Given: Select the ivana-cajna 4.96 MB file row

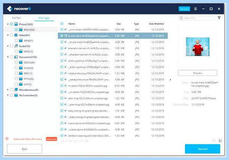Looking at the screenshot, I should pos(113,123).
